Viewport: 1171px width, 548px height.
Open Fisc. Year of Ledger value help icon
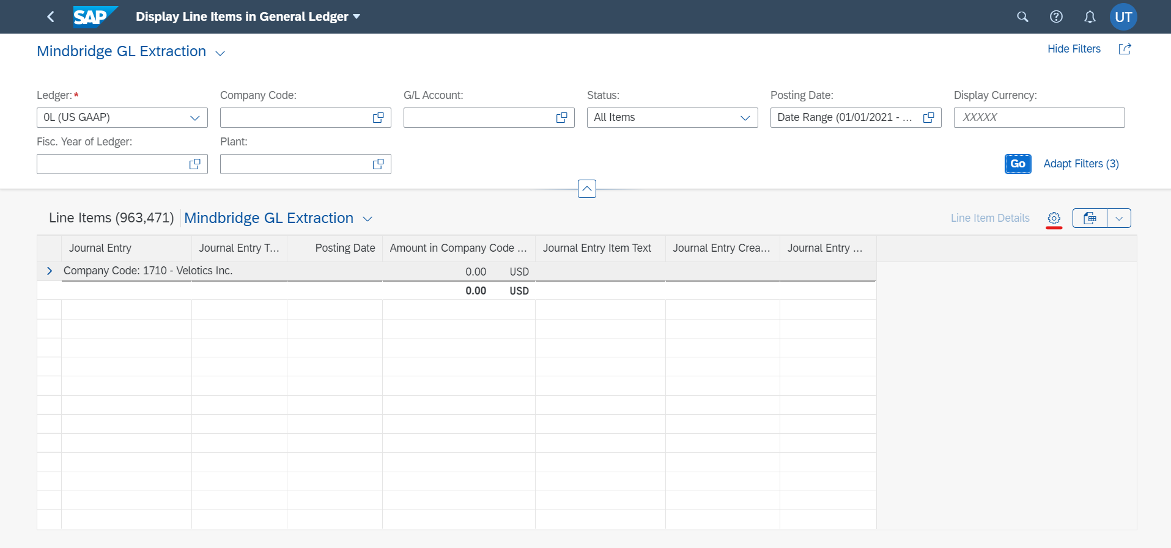[x=195, y=164]
